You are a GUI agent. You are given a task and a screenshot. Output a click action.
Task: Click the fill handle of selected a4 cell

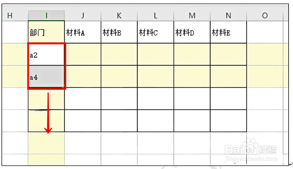(x=64, y=87)
